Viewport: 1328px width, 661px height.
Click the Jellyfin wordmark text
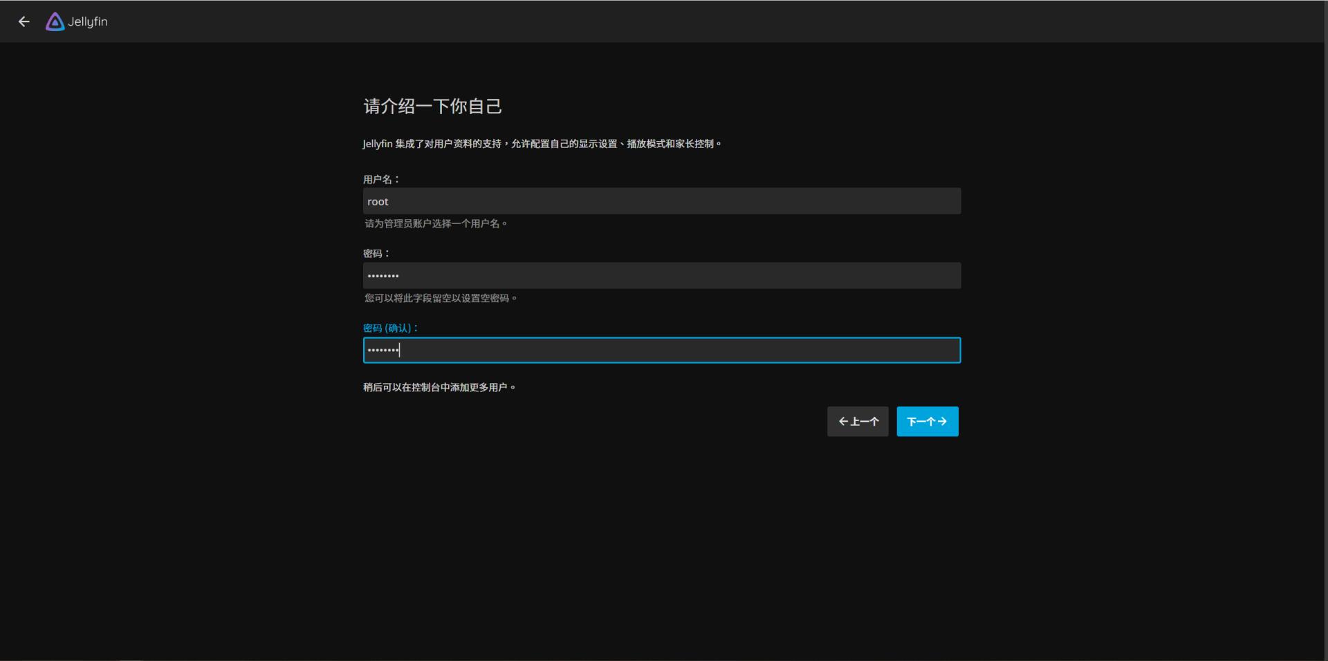[x=89, y=21]
